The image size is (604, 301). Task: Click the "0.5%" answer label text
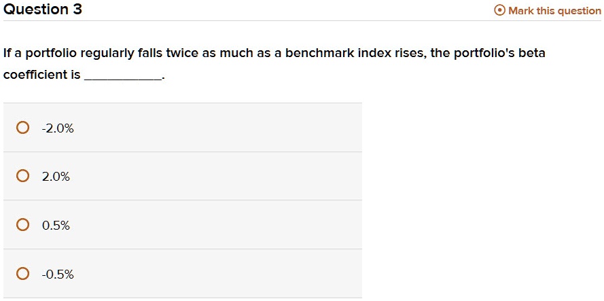click(x=56, y=225)
